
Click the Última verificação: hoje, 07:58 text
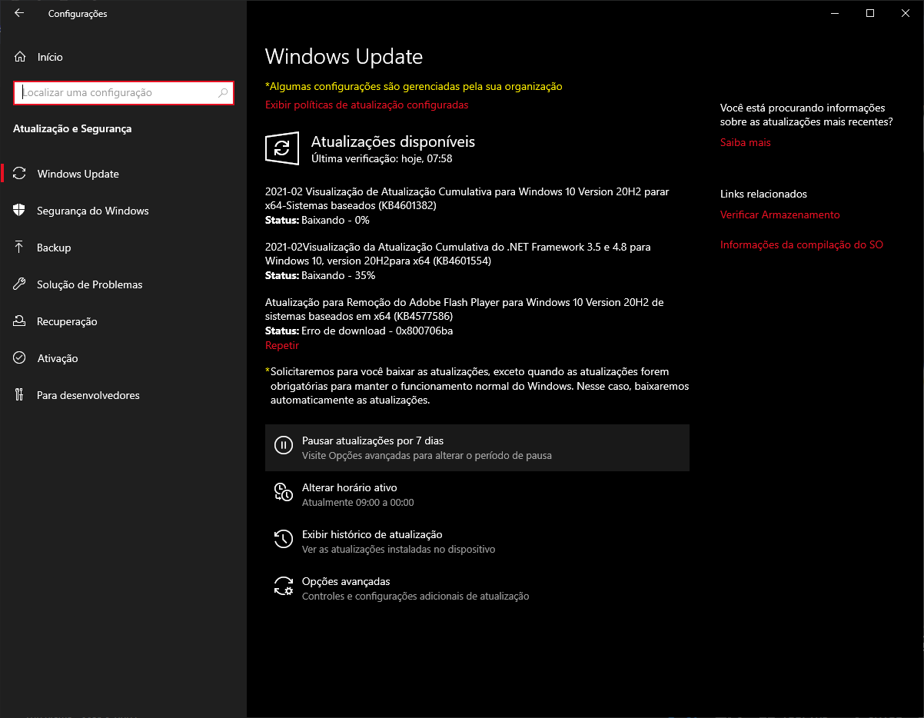click(381, 158)
